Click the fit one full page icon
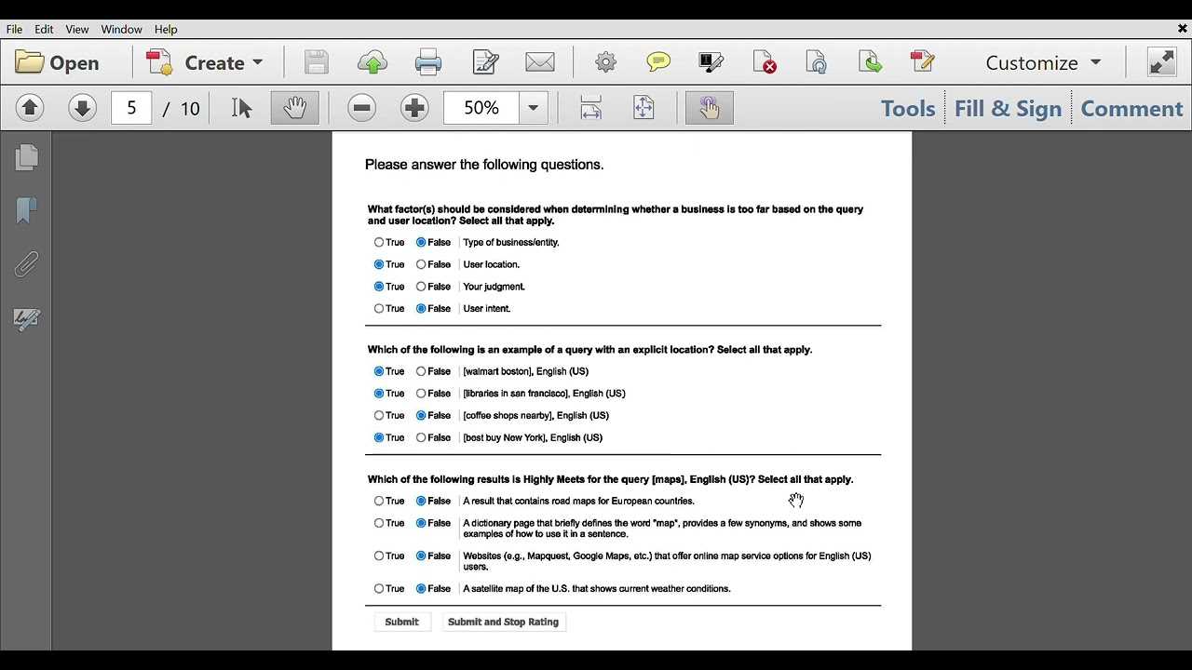The image size is (1192, 670). point(643,108)
